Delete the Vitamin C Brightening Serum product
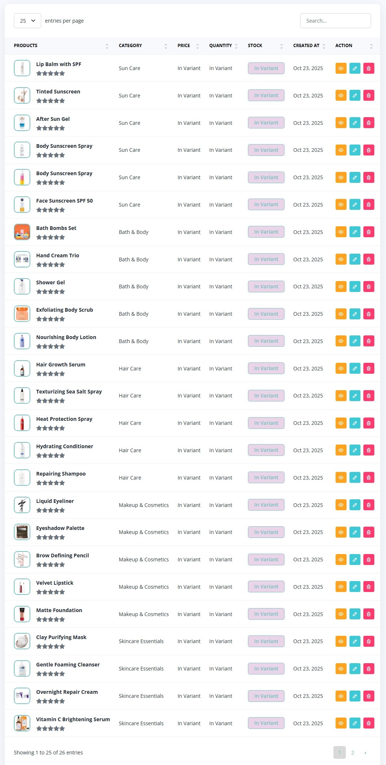This screenshot has height=765, width=386. click(368, 723)
